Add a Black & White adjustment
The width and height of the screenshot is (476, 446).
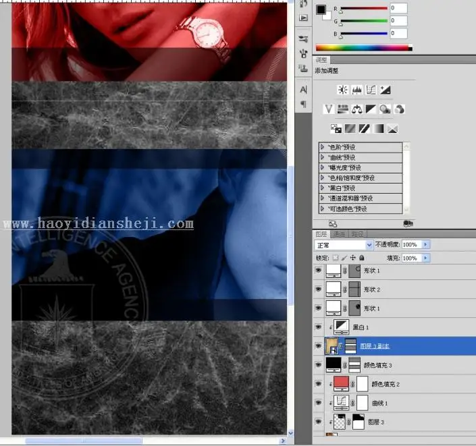371,109
